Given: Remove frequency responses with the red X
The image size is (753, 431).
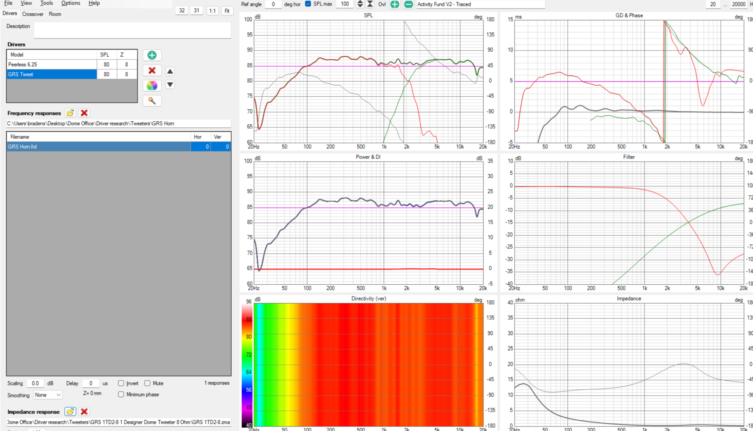Looking at the screenshot, I should 84,113.
